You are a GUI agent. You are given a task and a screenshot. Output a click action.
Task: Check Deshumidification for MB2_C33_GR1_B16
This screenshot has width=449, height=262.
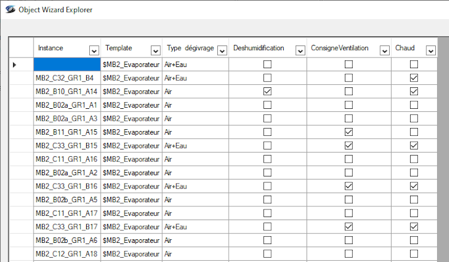268,187
